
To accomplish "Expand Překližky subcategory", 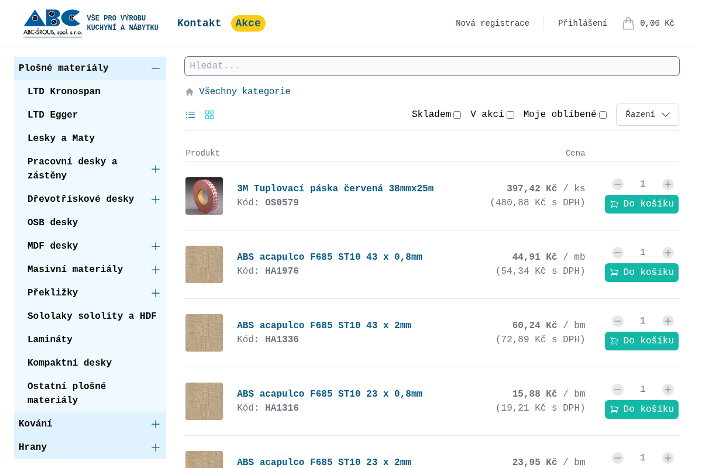I will 156,293.
